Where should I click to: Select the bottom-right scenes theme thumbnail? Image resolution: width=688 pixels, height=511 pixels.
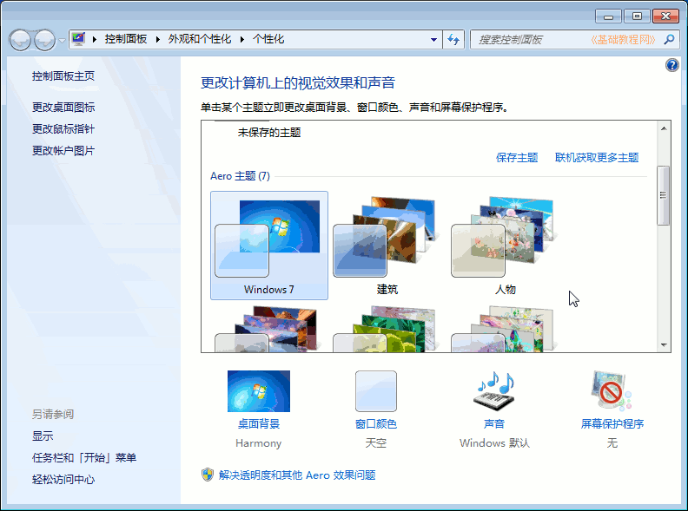click(505, 329)
